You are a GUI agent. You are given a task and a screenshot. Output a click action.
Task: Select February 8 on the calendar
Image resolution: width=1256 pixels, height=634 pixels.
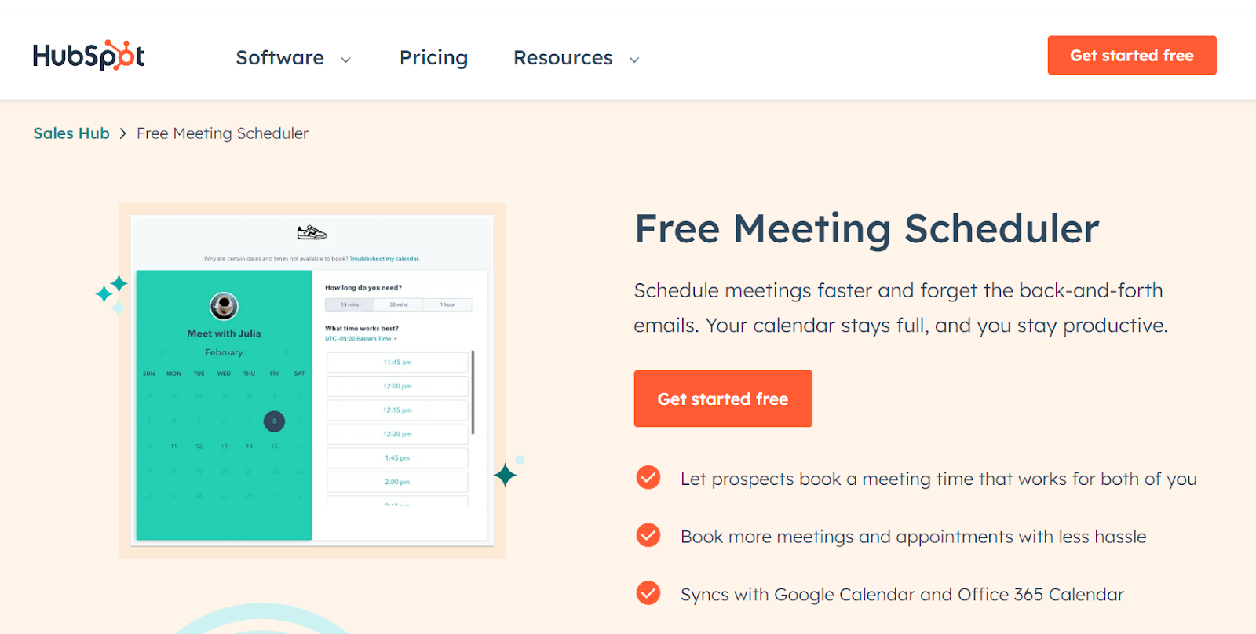274,421
